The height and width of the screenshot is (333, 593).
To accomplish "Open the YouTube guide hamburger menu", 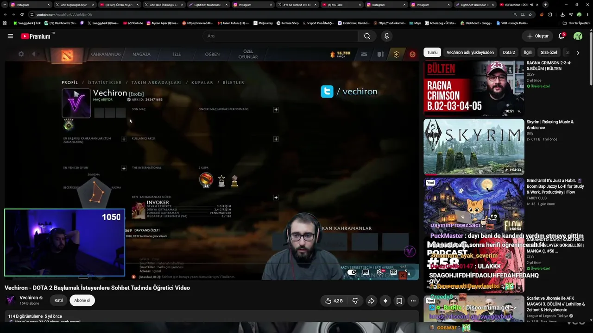I will [x=10, y=36].
